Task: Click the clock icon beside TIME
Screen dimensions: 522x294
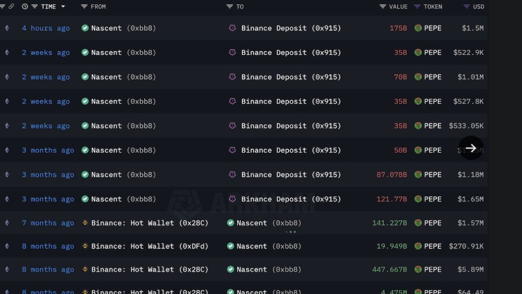Action: pos(24,6)
